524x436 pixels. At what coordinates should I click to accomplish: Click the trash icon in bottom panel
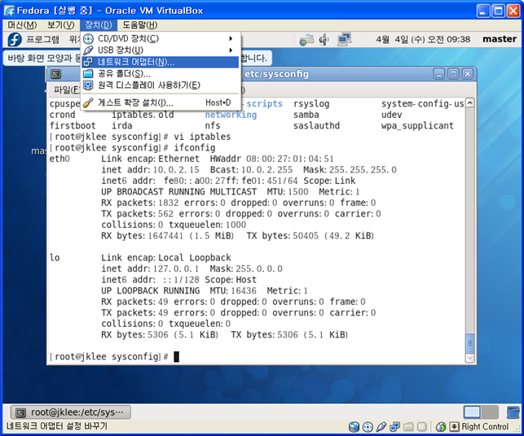pos(513,412)
